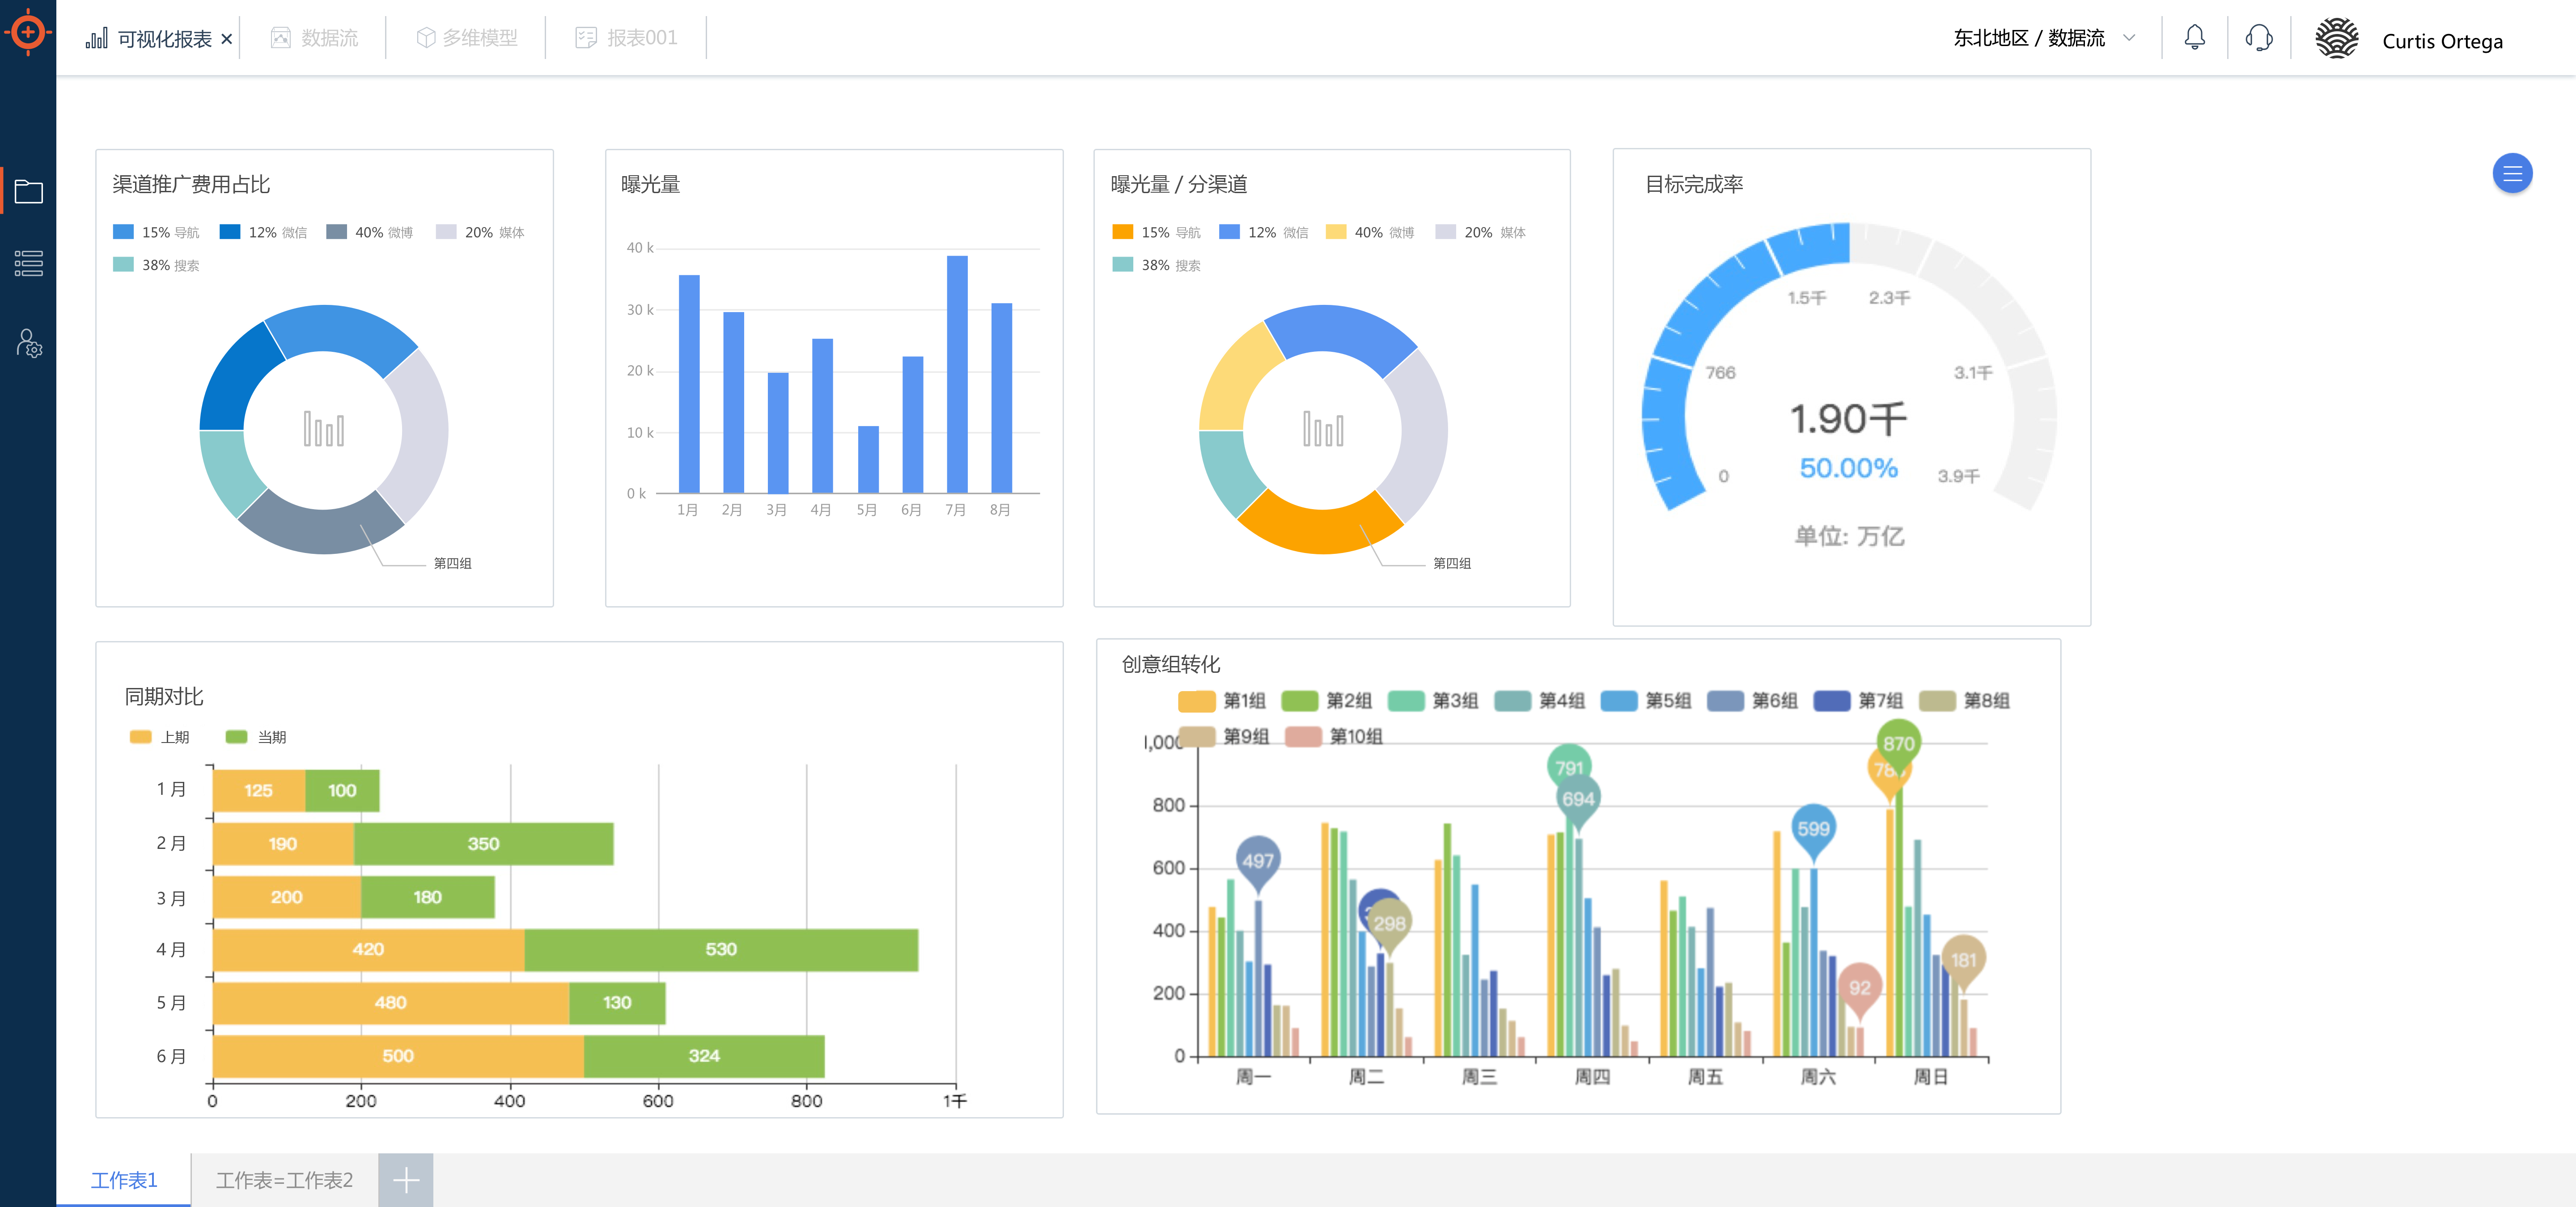Toggle 20% 媒体 legend in 曝光量/分渠道

coord(1480,232)
